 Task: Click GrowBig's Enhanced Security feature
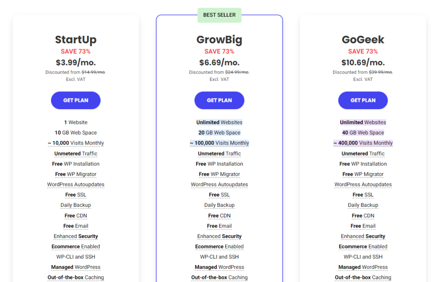click(219, 236)
